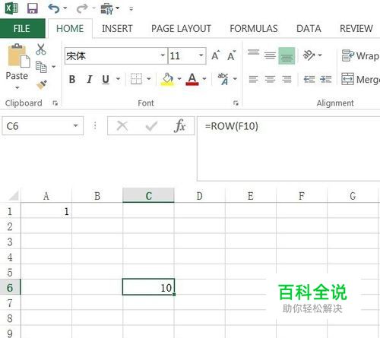Select column C header
380x338 pixels.
click(x=148, y=196)
